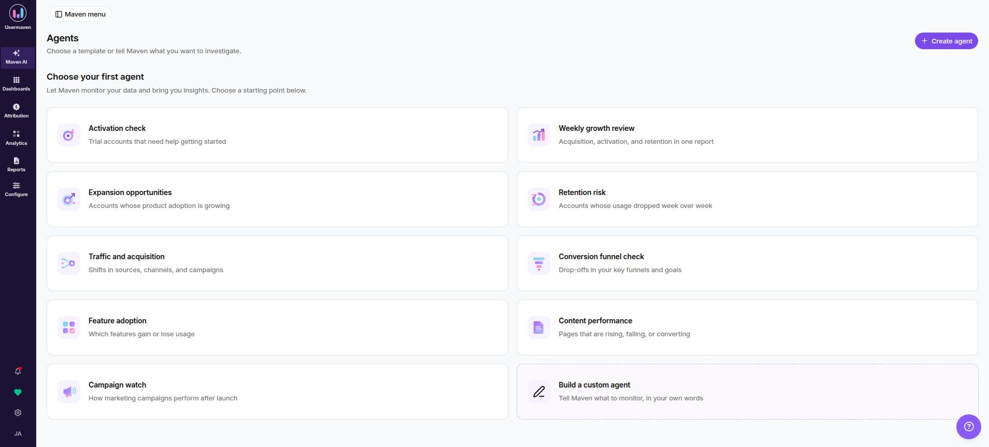Select the Activation check template title
989x447 pixels.
tap(117, 128)
